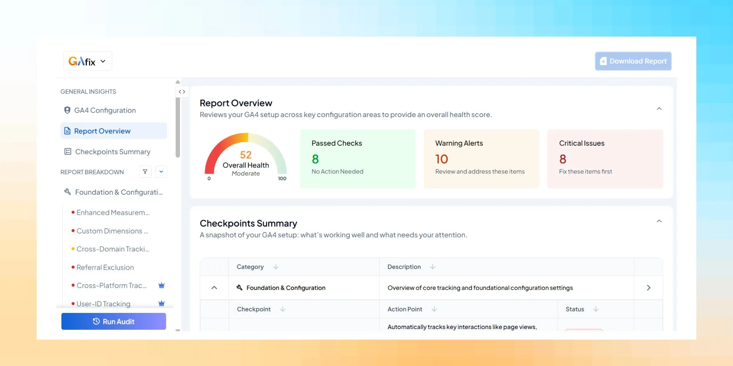Image resolution: width=733 pixels, height=366 pixels.
Task: Collapse the Report Overview section chevron
Action: click(659, 109)
